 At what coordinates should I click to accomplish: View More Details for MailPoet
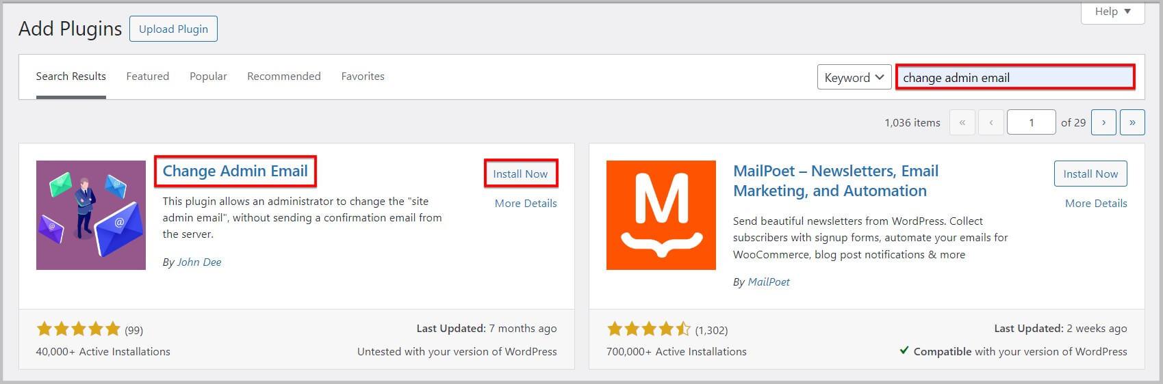(x=1096, y=203)
